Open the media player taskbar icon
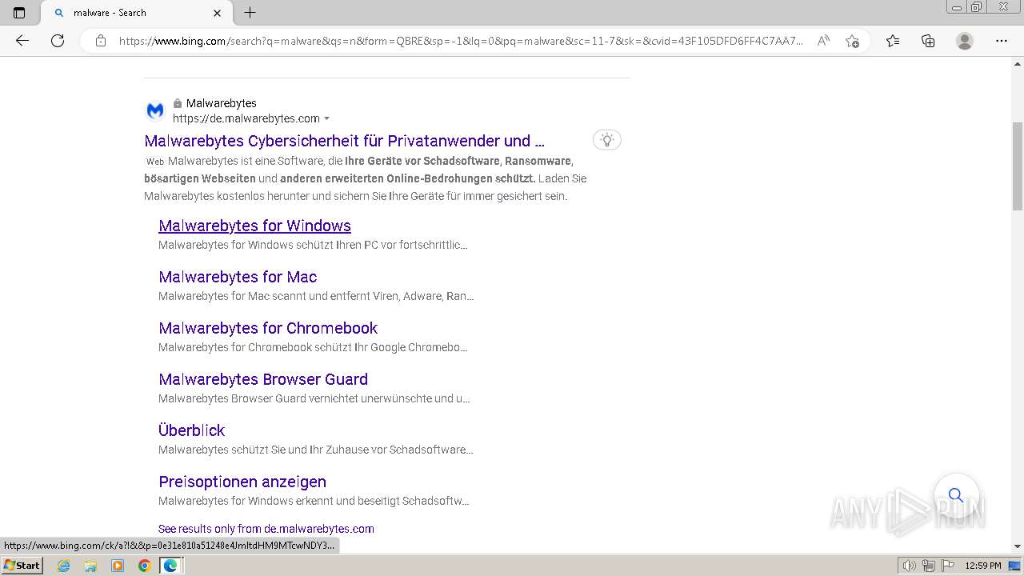Screen dimensions: 1024x576 click(118, 566)
